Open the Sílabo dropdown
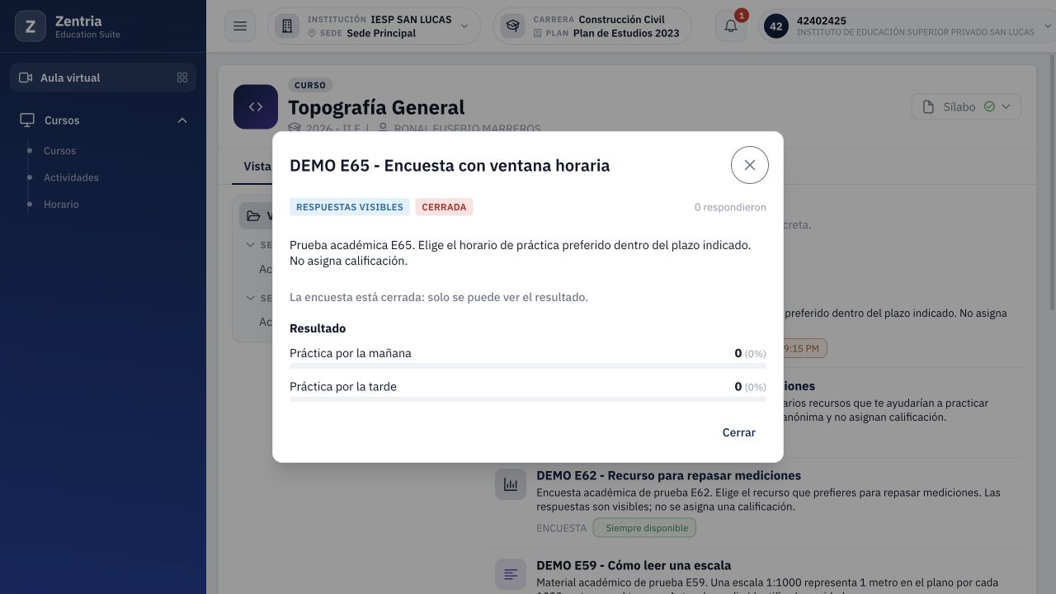1056x594 pixels. [x=966, y=106]
